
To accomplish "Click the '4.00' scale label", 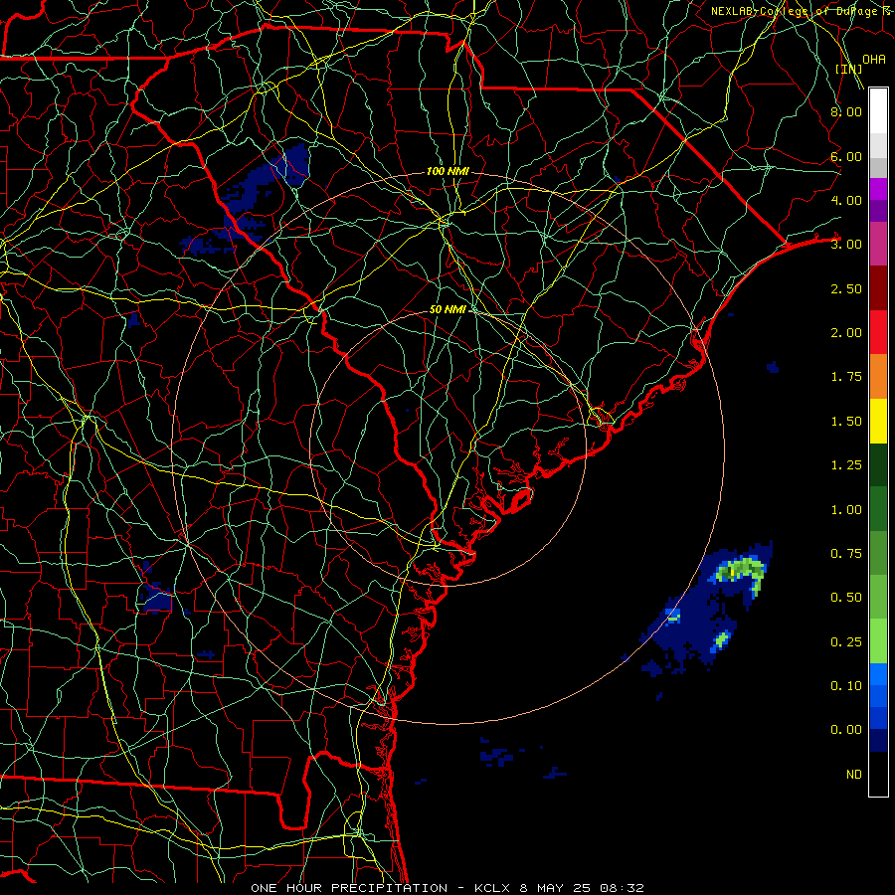I will click(x=846, y=200).
